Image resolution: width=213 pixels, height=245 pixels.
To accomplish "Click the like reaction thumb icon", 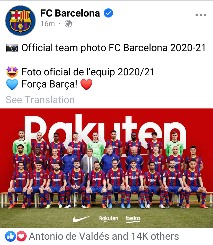I will 10,236.
